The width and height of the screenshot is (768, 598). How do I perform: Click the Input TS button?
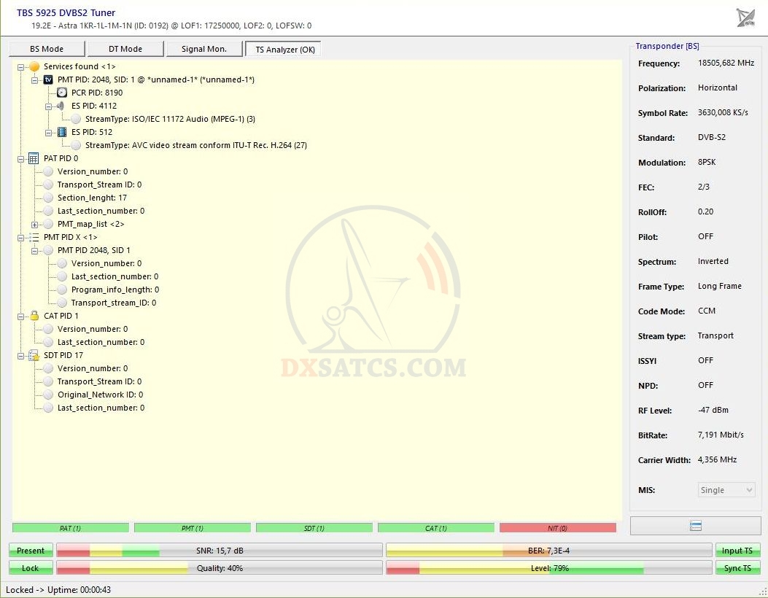click(x=737, y=551)
